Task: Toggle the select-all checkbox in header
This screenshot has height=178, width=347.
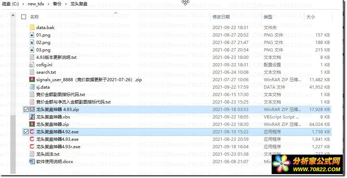Action: 24,17
